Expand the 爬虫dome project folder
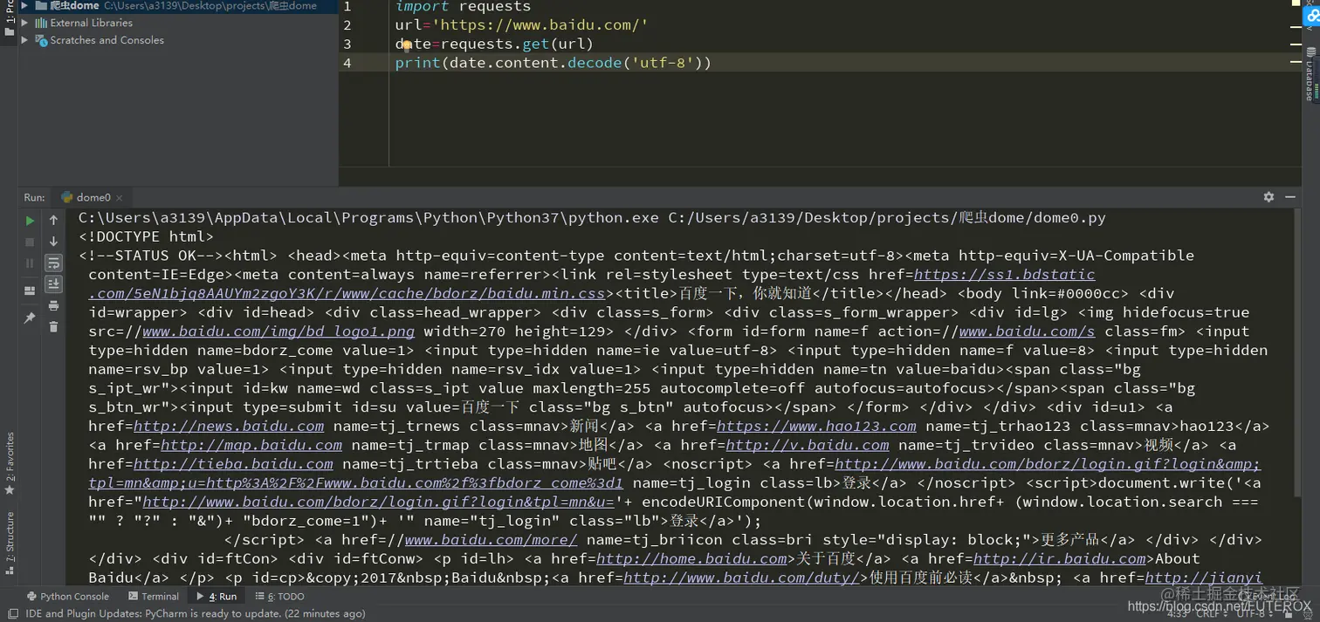 coord(24,5)
